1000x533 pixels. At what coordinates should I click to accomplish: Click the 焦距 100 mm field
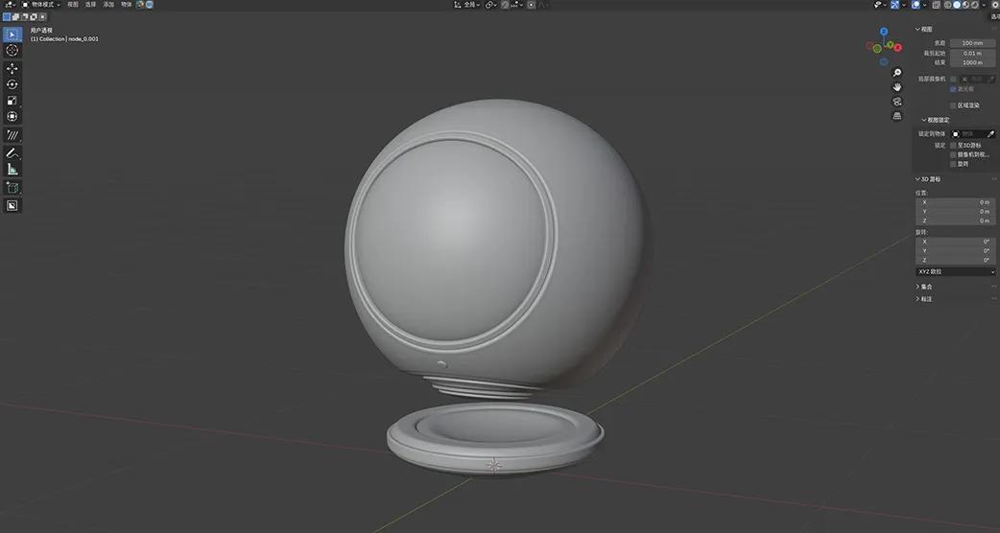click(x=972, y=43)
